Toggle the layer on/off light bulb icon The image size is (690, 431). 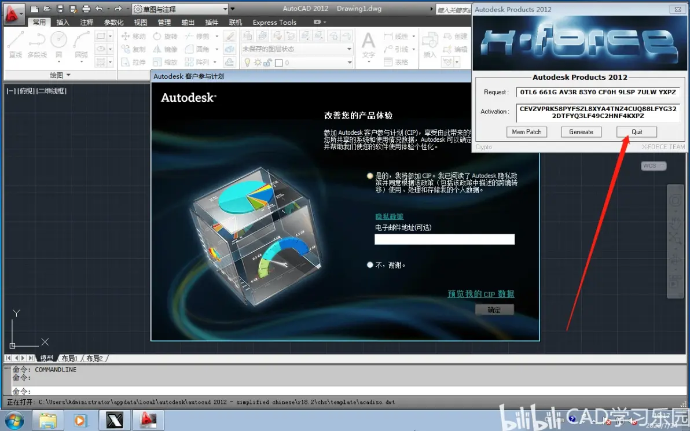247,63
